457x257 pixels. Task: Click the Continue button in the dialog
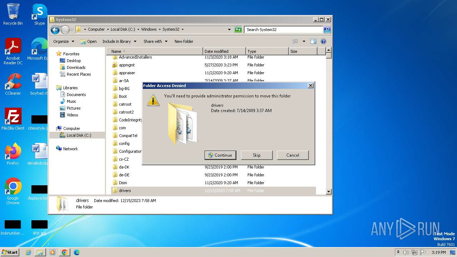point(220,155)
